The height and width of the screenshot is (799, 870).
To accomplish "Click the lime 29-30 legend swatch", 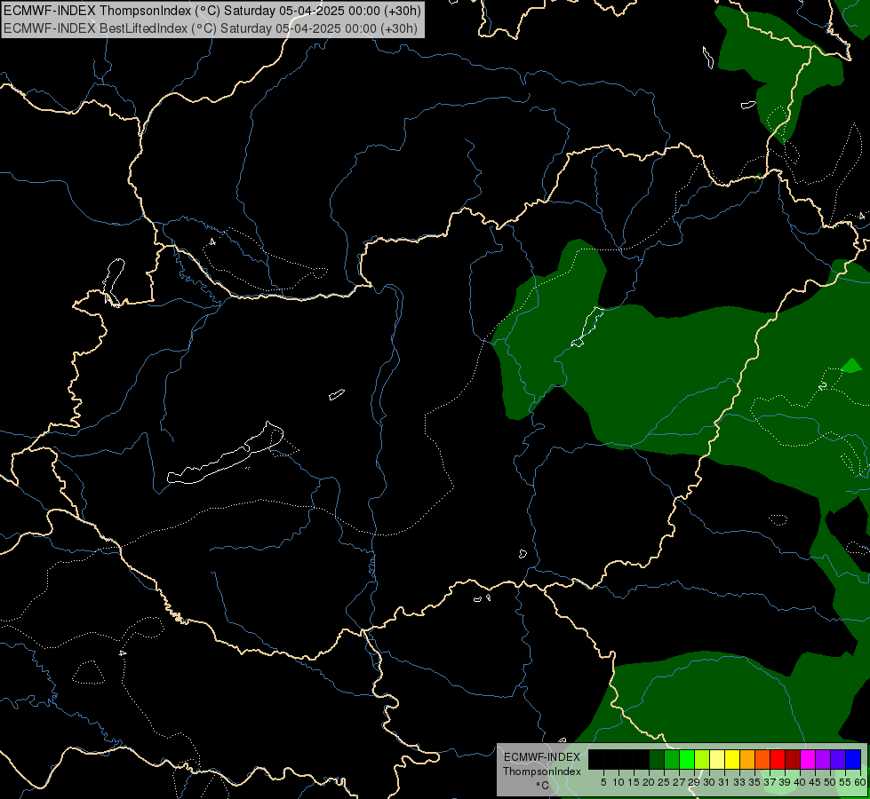I will pos(702,759).
